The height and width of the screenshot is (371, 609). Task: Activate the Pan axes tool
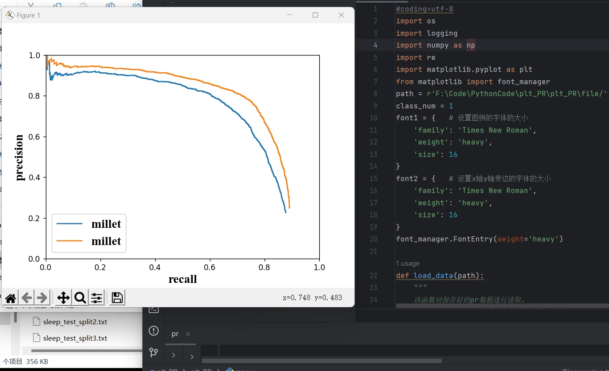pyautogui.click(x=64, y=298)
